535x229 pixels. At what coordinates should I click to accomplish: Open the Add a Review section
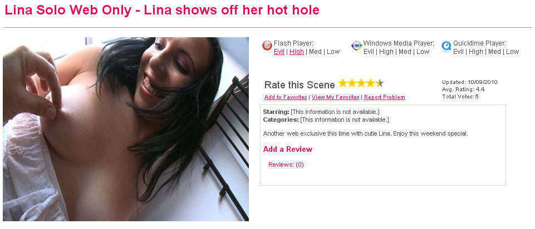click(288, 150)
